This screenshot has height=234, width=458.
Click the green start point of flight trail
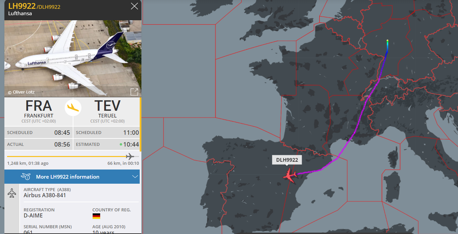[387, 41]
